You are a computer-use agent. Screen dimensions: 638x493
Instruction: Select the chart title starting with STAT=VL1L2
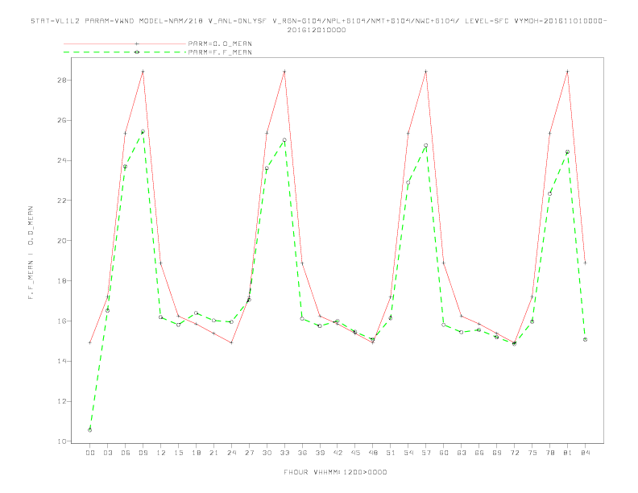(x=318, y=21)
